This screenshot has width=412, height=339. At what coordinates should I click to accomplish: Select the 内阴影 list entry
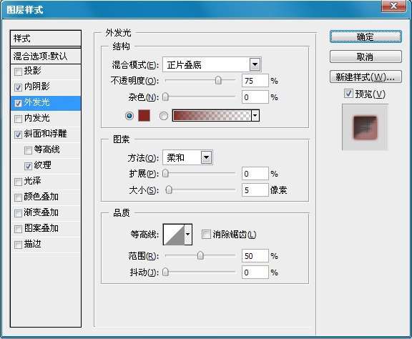[46, 87]
